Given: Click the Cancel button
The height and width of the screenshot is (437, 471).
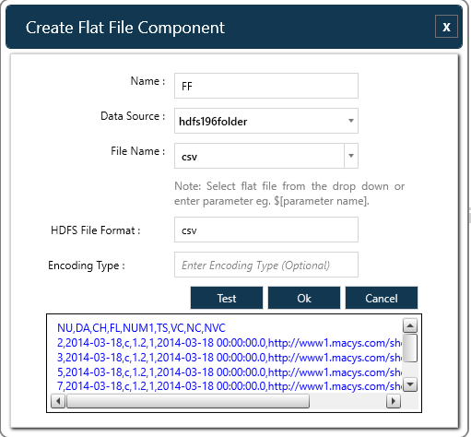Looking at the screenshot, I should click(382, 298).
